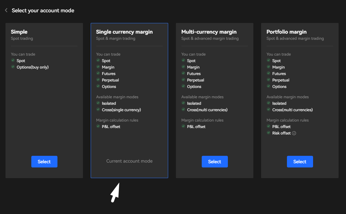This screenshot has width=346, height=214.
Task: Click the checkmark next to Futures under Portfolio margin
Action: [x=268, y=73]
